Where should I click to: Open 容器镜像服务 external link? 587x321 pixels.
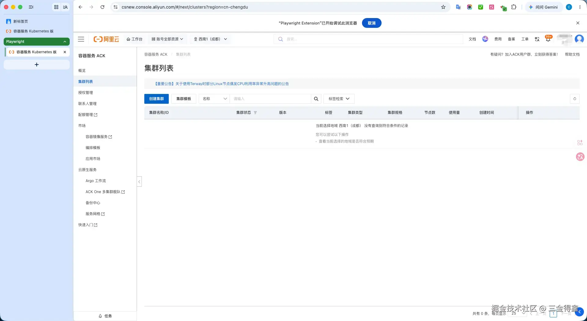point(99,137)
